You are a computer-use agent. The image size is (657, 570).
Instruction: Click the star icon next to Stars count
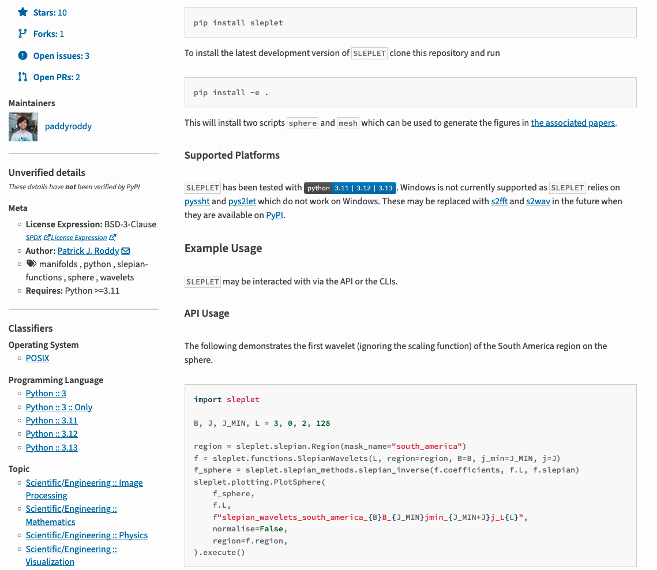tap(23, 12)
